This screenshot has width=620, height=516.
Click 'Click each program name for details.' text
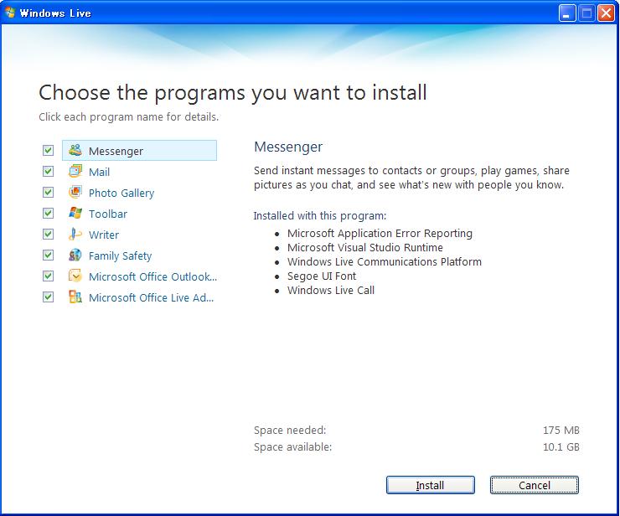(128, 117)
